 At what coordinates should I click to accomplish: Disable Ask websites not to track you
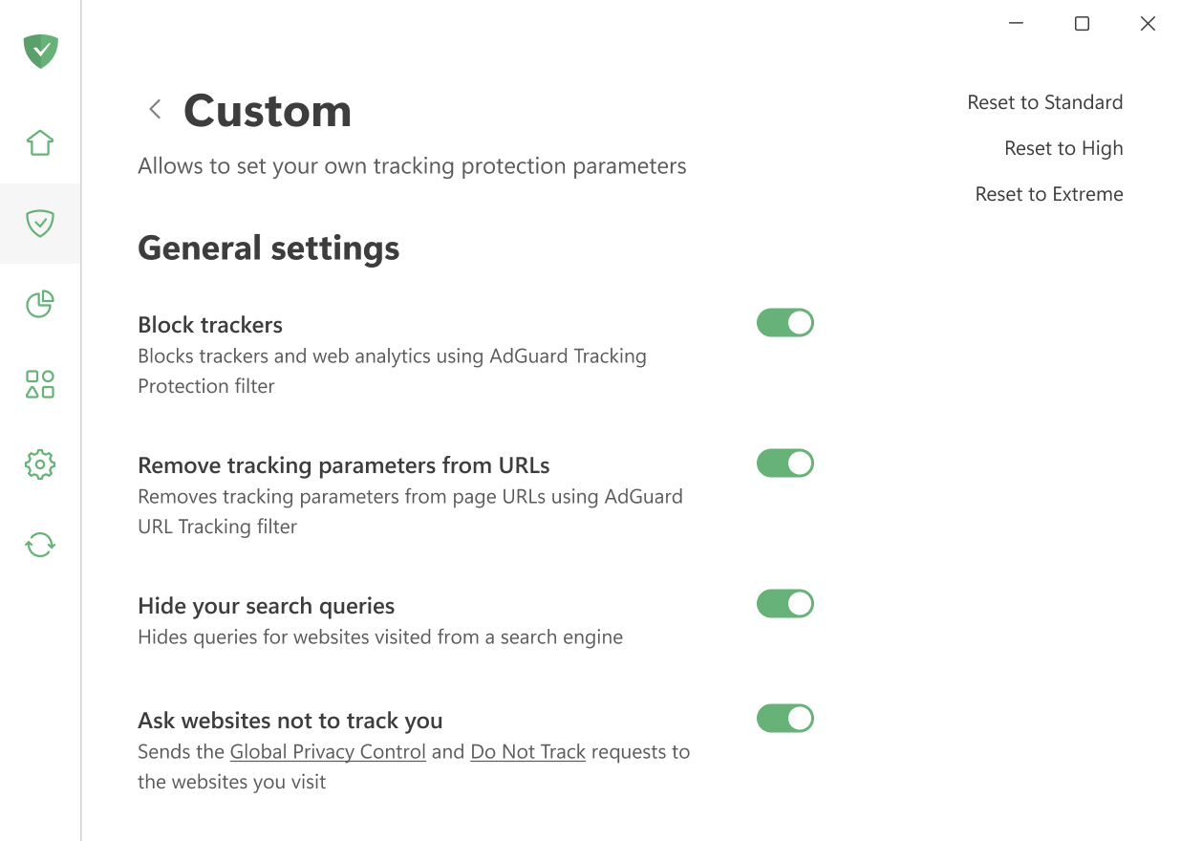pyautogui.click(x=785, y=718)
